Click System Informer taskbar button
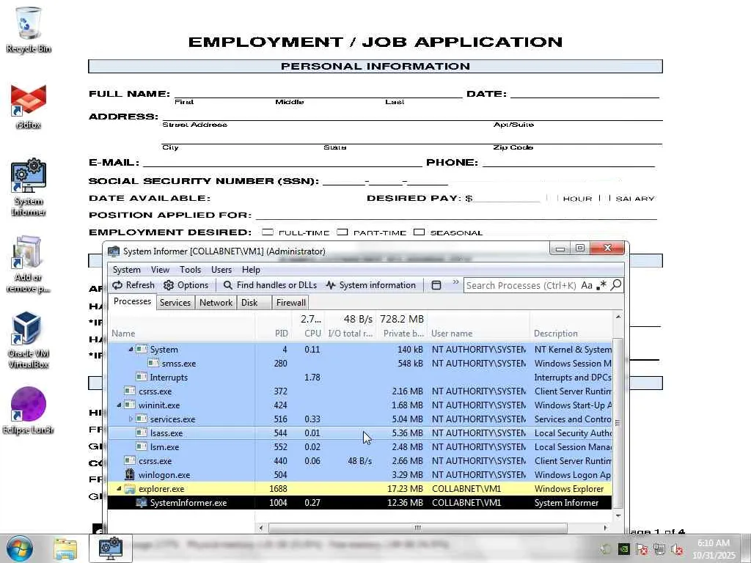This screenshot has width=751, height=563. 111,548
